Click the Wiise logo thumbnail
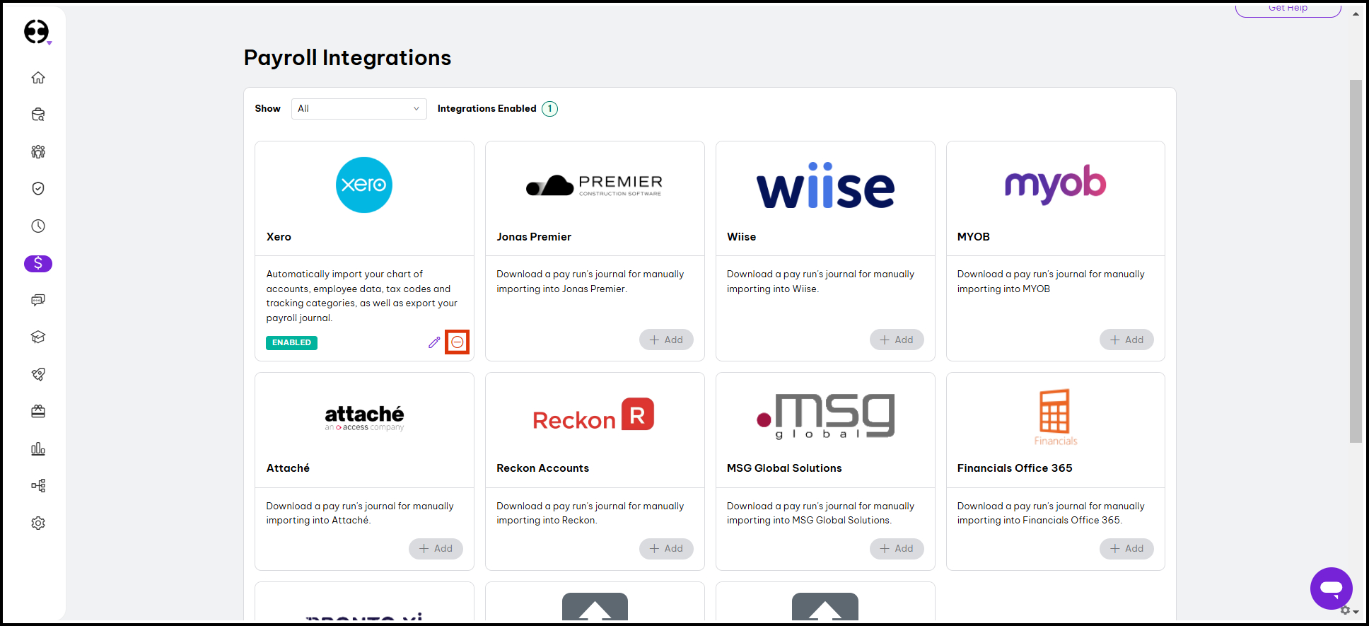 [825, 185]
